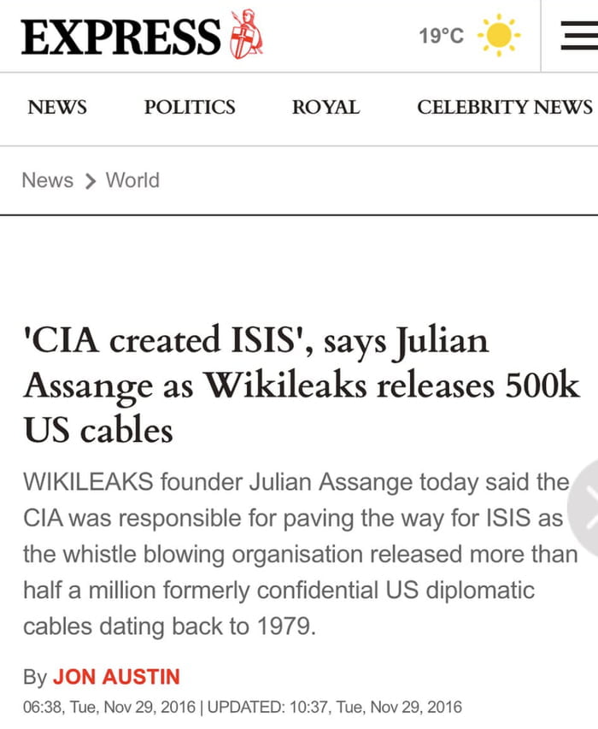Click the 'By' byline label
Viewport: 598px width, 729px height.
34,678
